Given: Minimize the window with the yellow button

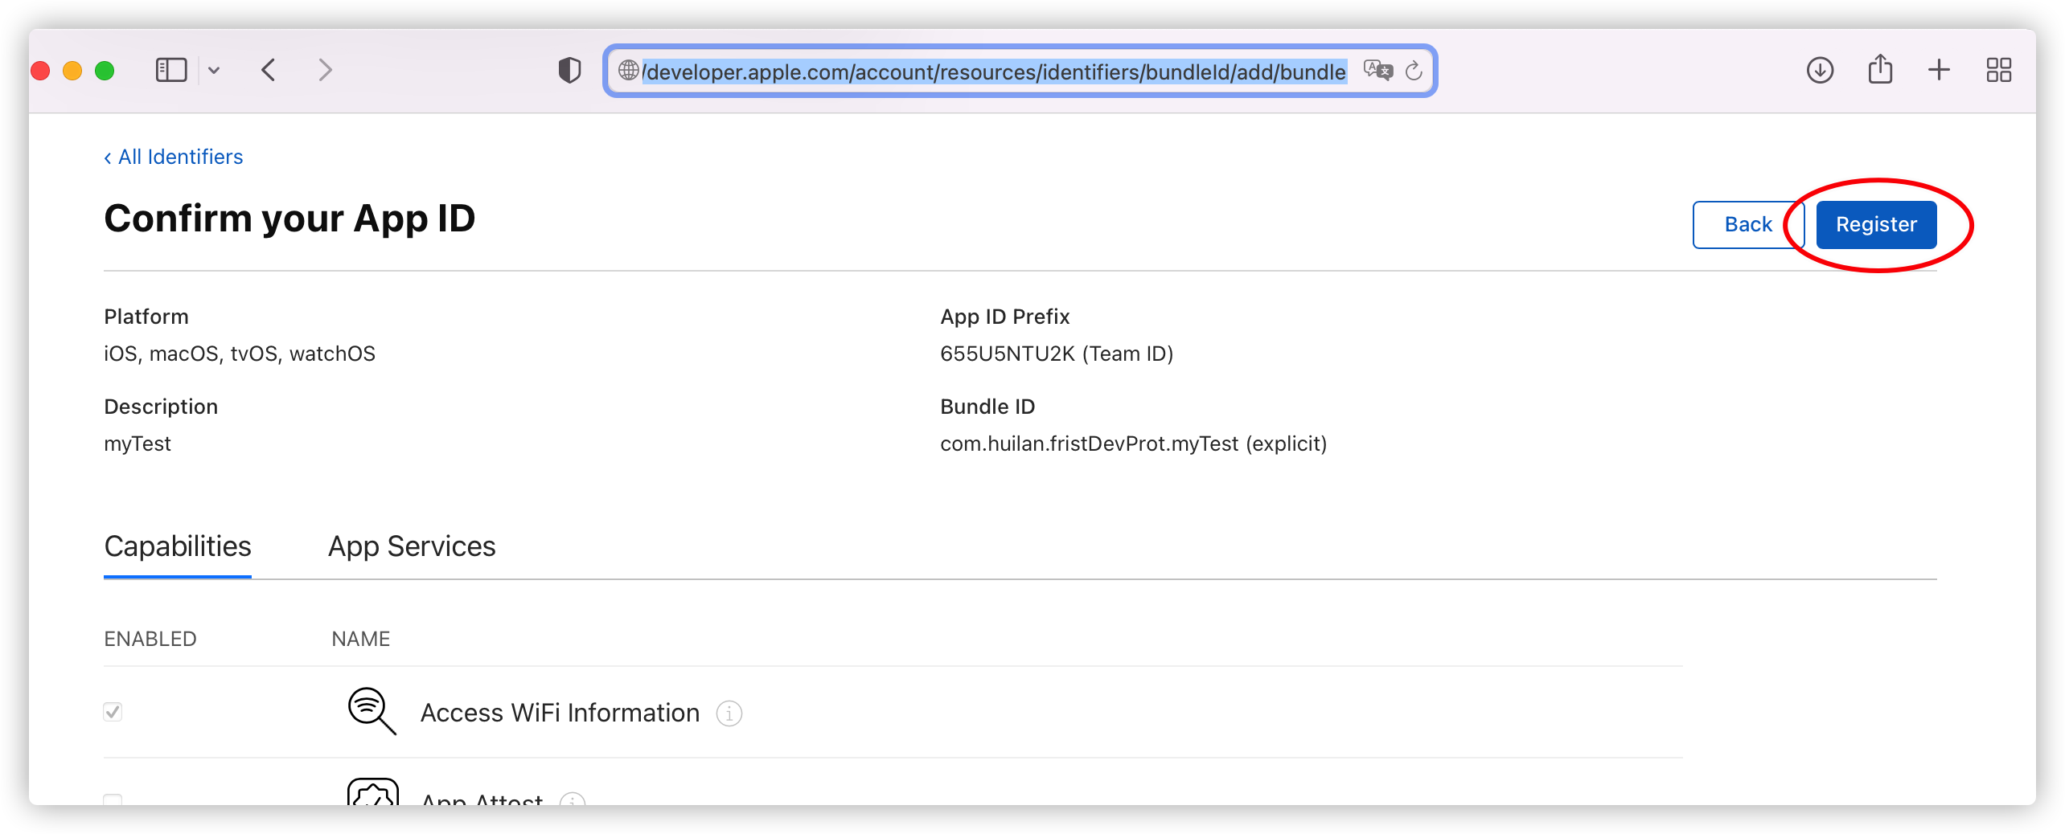Looking at the screenshot, I should (72, 71).
